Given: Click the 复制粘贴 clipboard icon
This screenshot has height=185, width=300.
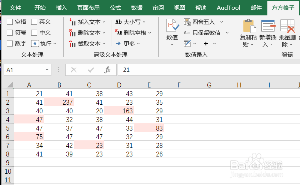Looking at the screenshot, I should click(x=249, y=26).
